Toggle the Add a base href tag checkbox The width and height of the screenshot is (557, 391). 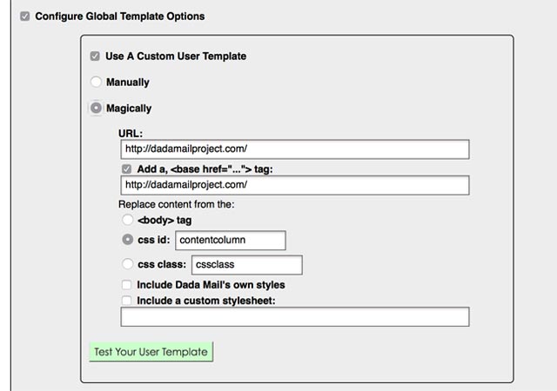click(x=126, y=169)
